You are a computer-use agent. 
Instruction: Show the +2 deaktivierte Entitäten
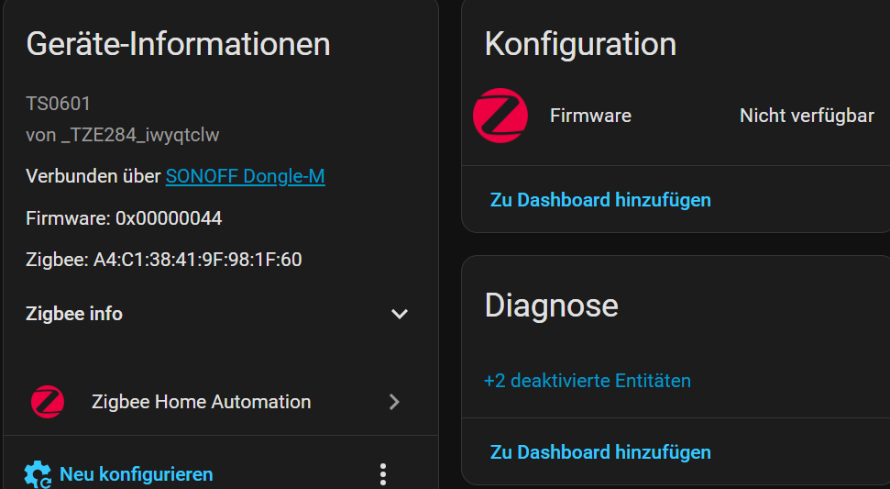point(588,381)
